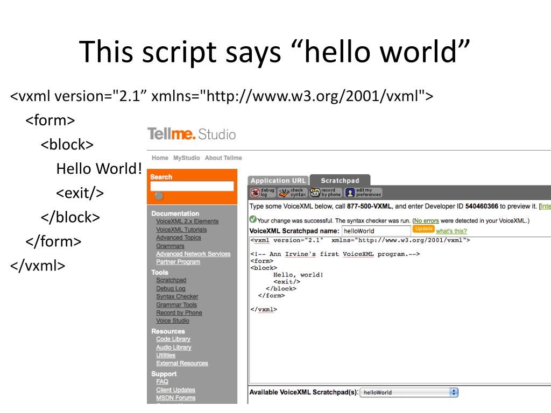The width and height of the screenshot is (551, 413).
Task: Click the green success checkmark icon
Action: [253, 219]
